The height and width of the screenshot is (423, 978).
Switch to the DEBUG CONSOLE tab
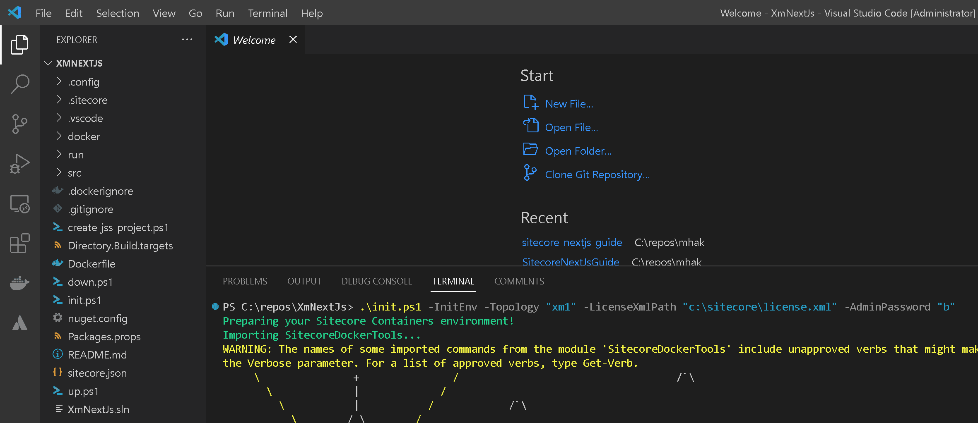click(377, 281)
